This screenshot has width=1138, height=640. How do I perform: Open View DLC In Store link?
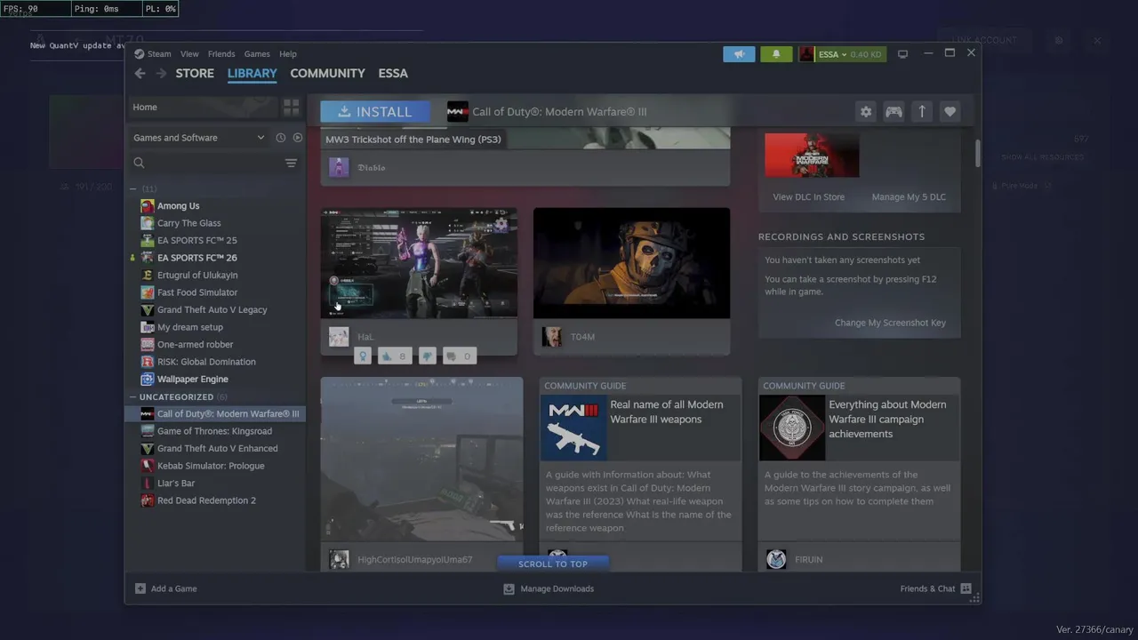click(809, 197)
